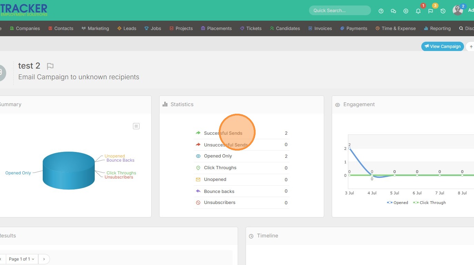Select the Opened Only statistics row
The height and width of the screenshot is (265, 474).
coord(241,156)
